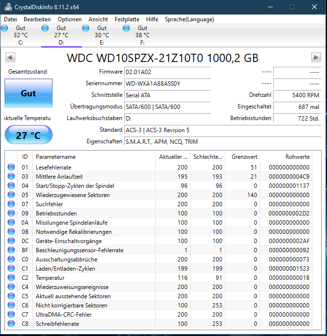Click raw value 0000000002AF
Image resolution: width=327 pixels, height=336 pixels.
pos(289,241)
